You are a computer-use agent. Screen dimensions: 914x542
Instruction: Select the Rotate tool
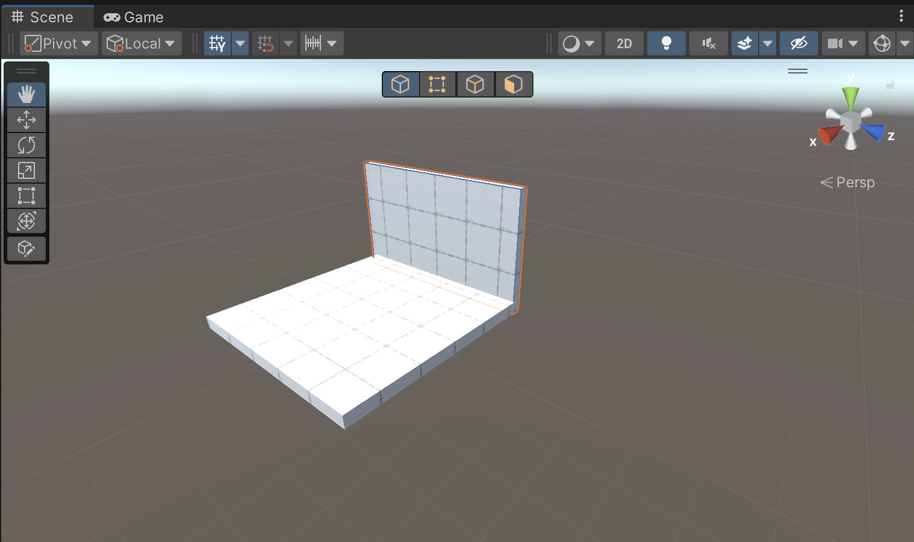click(26, 145)
